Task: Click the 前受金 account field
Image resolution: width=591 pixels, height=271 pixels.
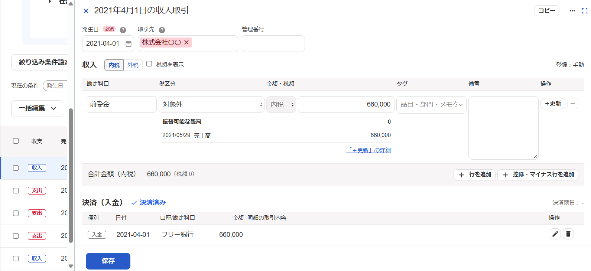Action: [x=121, y=105]
